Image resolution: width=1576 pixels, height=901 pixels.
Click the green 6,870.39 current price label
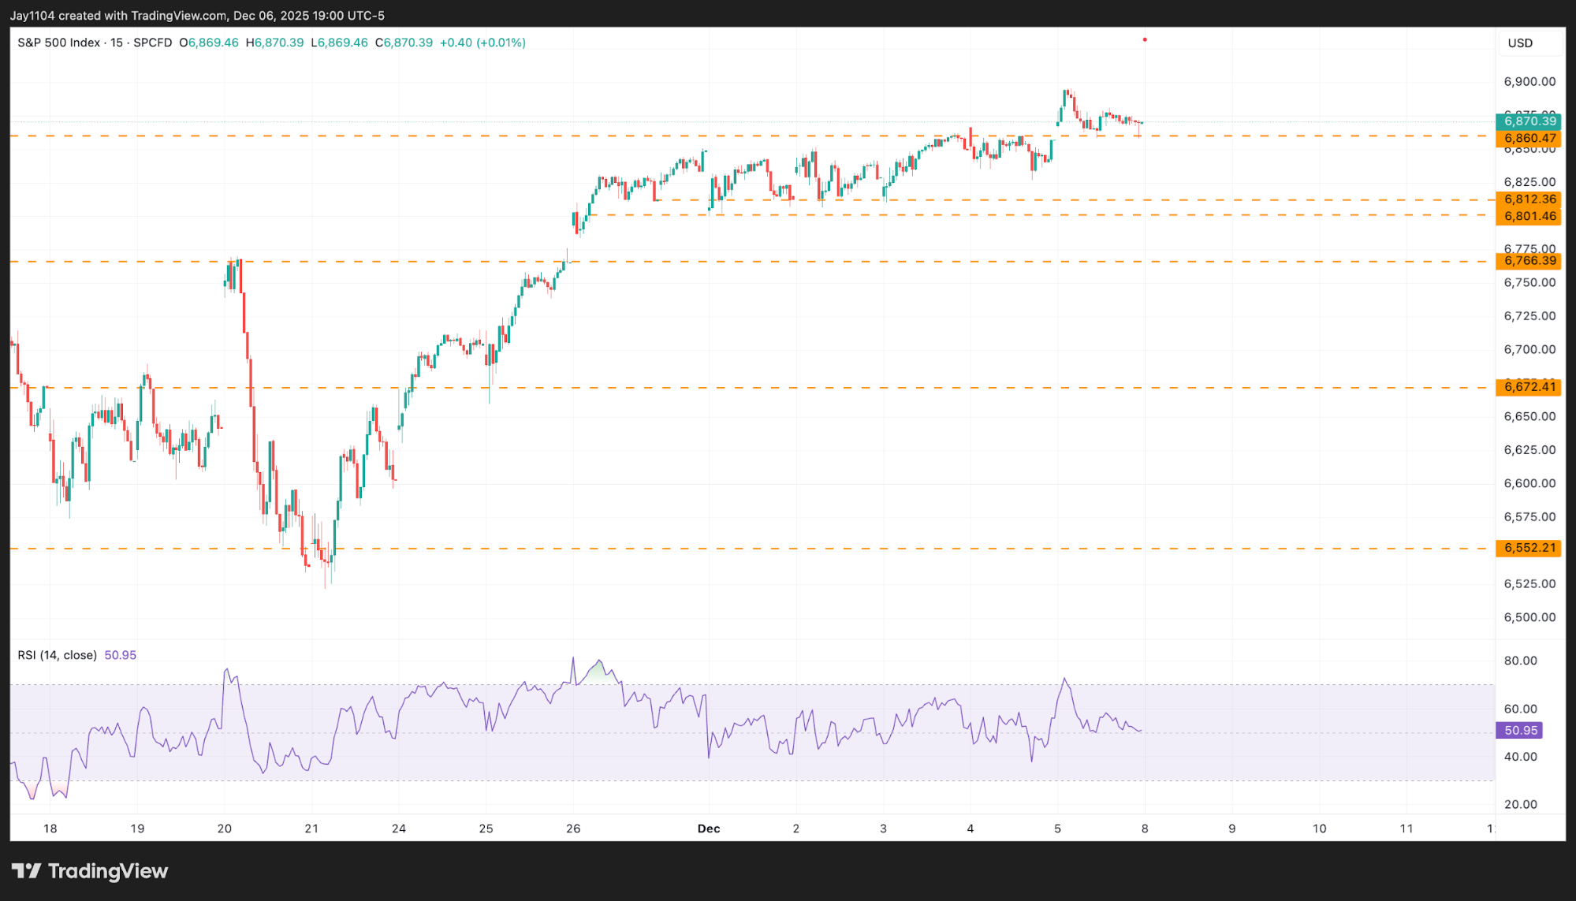[1529, 121]
